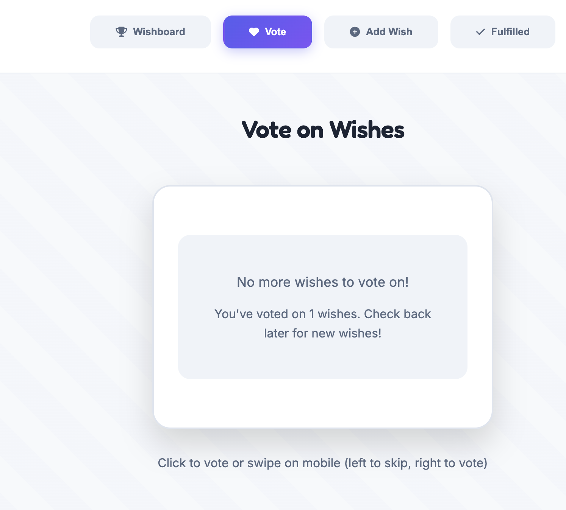This screenshot has height=510, width=566.
Task: Click the Vote label text
Action: pos(275,32)
